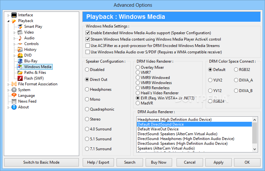Click the File Format Association icon

(x=14, y=84)
